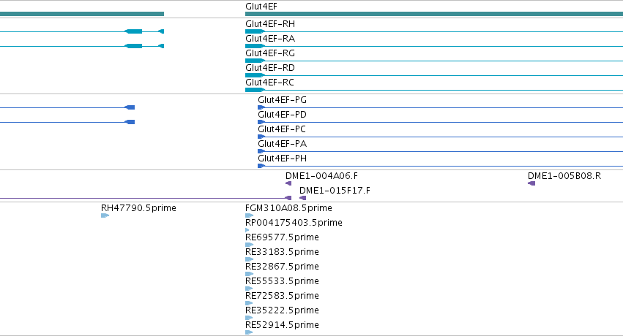Open the RE55533.5prime EST feature

(249, 289)
